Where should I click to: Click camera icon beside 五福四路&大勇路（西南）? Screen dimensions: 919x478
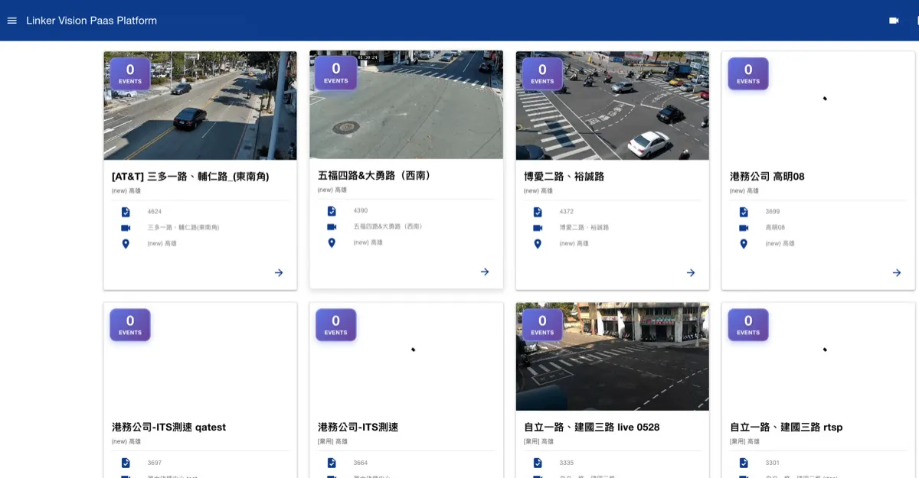coord(332,227)
